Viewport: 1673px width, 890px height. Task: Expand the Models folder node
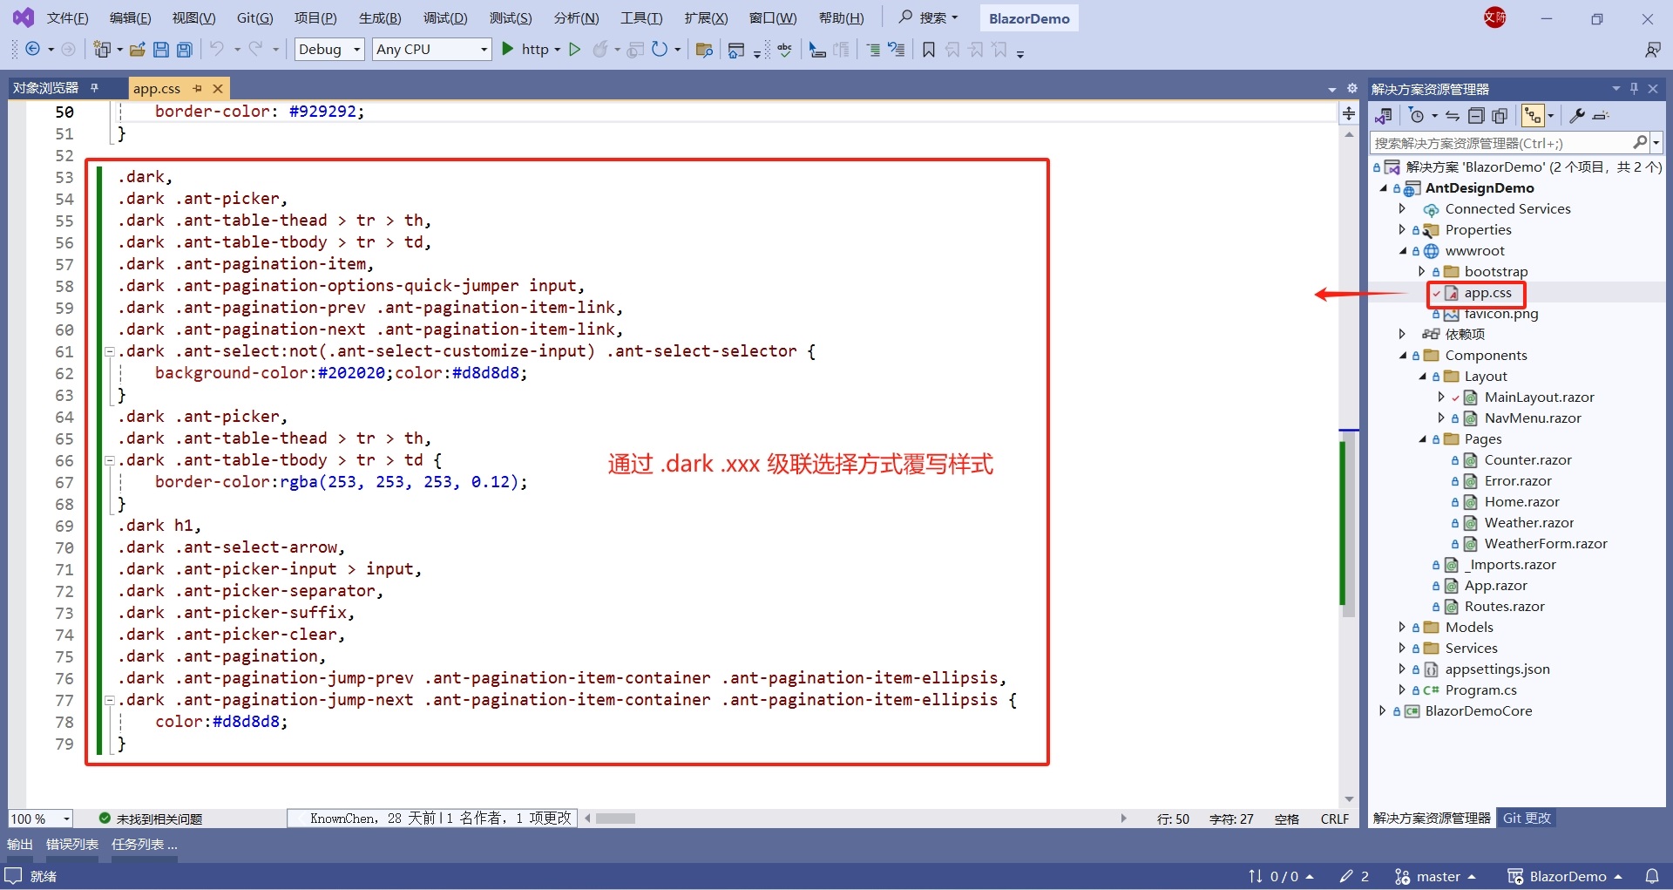point(1402,627)
